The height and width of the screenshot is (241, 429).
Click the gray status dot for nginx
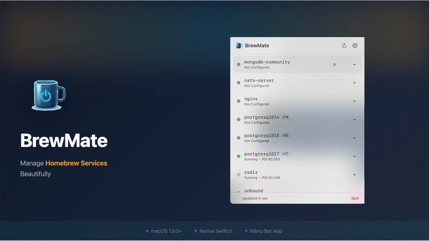tap(239, 101)
